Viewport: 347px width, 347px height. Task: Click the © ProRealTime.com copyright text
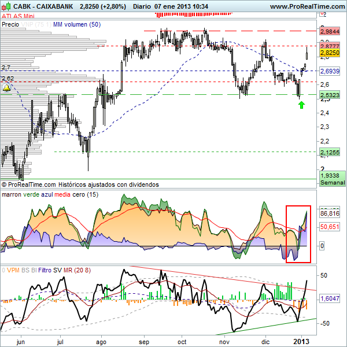tap(29, 184)
